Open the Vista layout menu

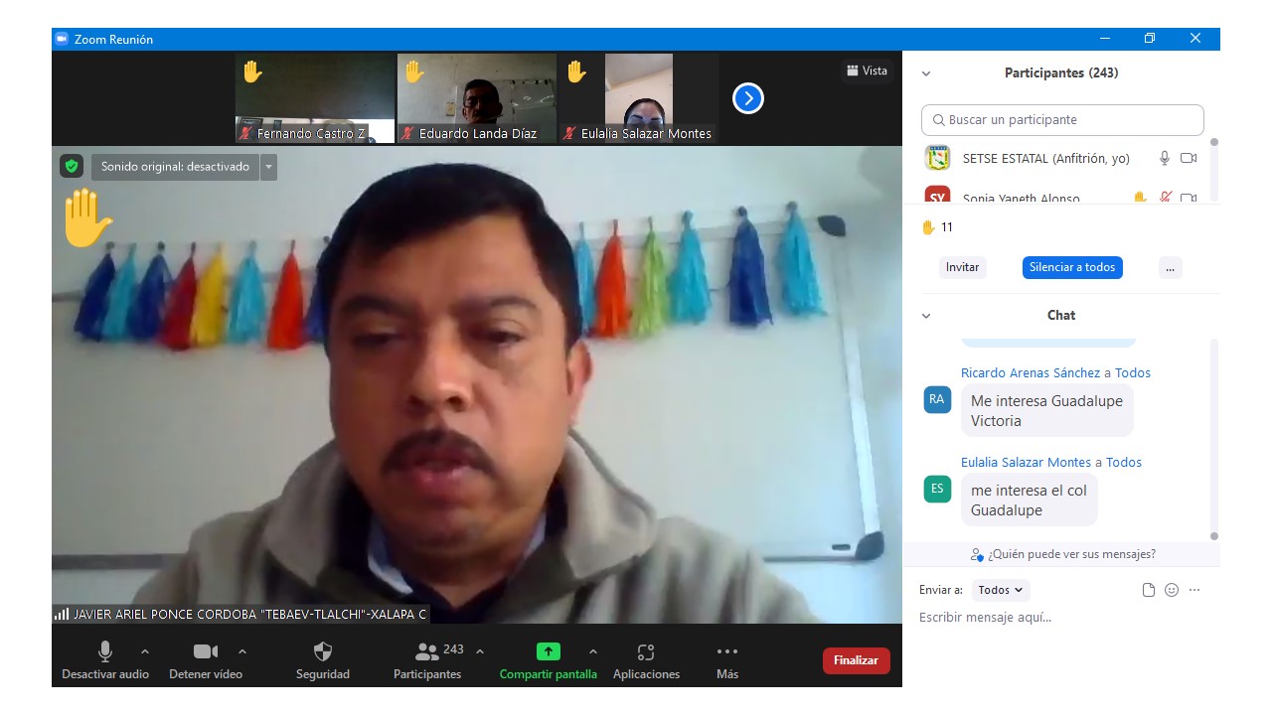tap(867, 71)
